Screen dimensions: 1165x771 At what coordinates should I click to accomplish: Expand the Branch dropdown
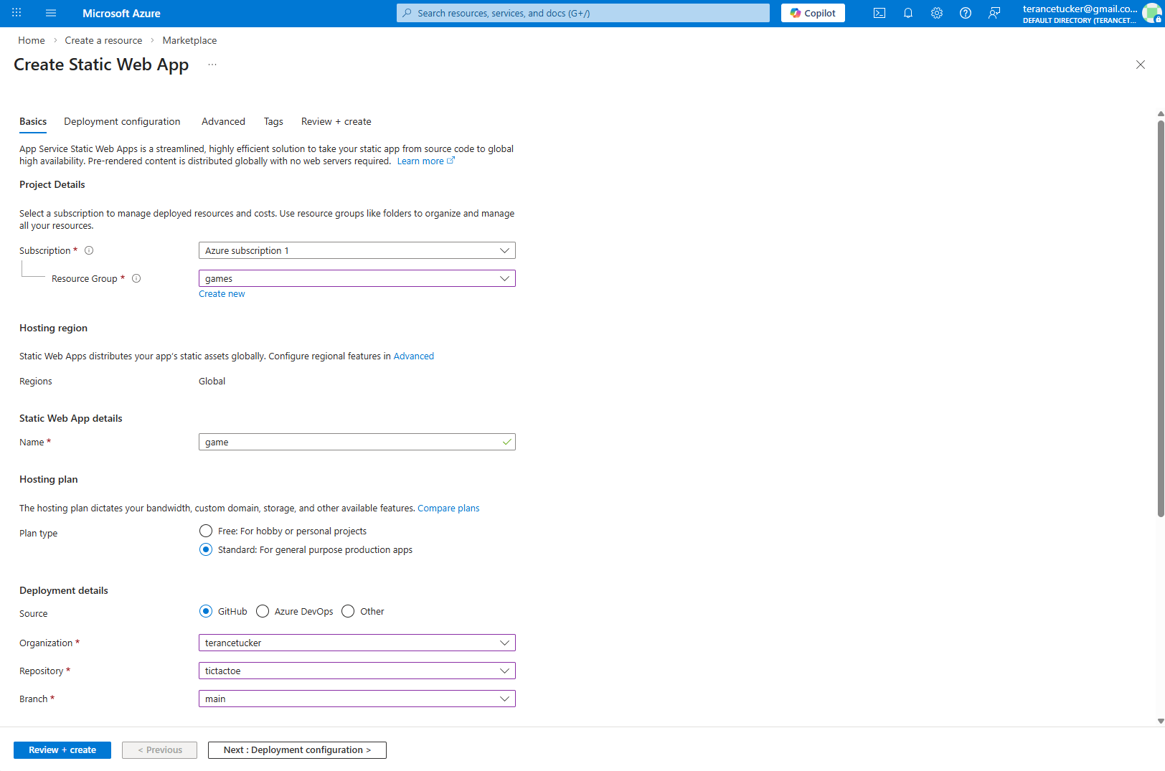pos(357,699)
